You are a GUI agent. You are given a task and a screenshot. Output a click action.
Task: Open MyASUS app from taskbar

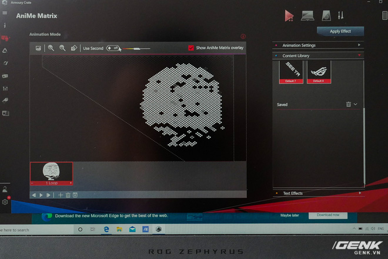(x=146, y=229)
